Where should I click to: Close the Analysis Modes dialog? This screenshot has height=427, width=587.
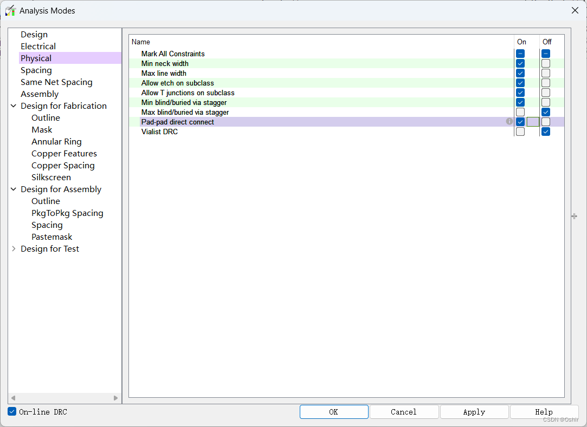point(575,10)
